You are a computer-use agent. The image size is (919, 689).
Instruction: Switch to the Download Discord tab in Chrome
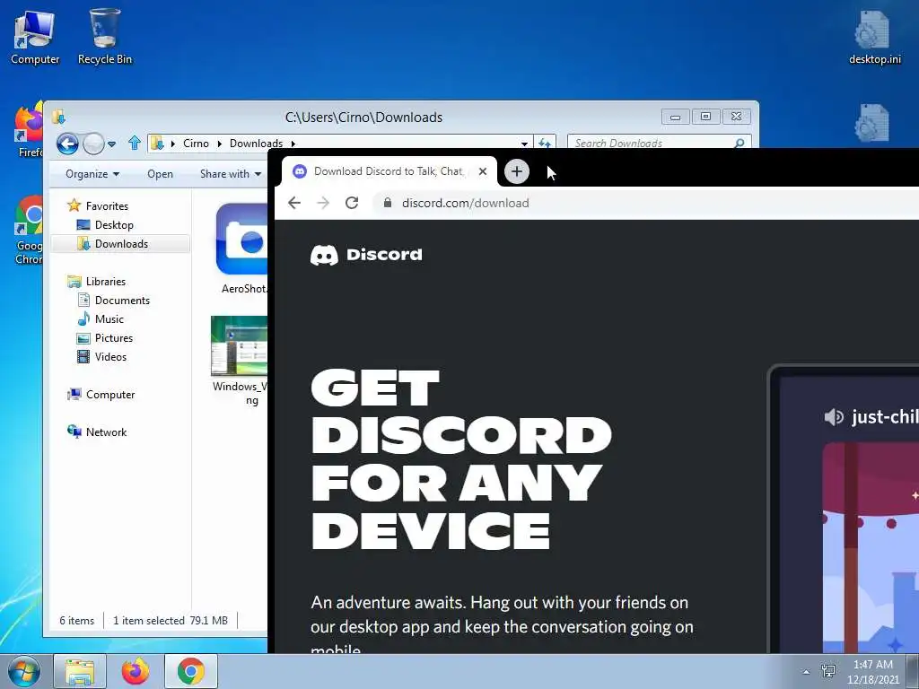(389, 171)
